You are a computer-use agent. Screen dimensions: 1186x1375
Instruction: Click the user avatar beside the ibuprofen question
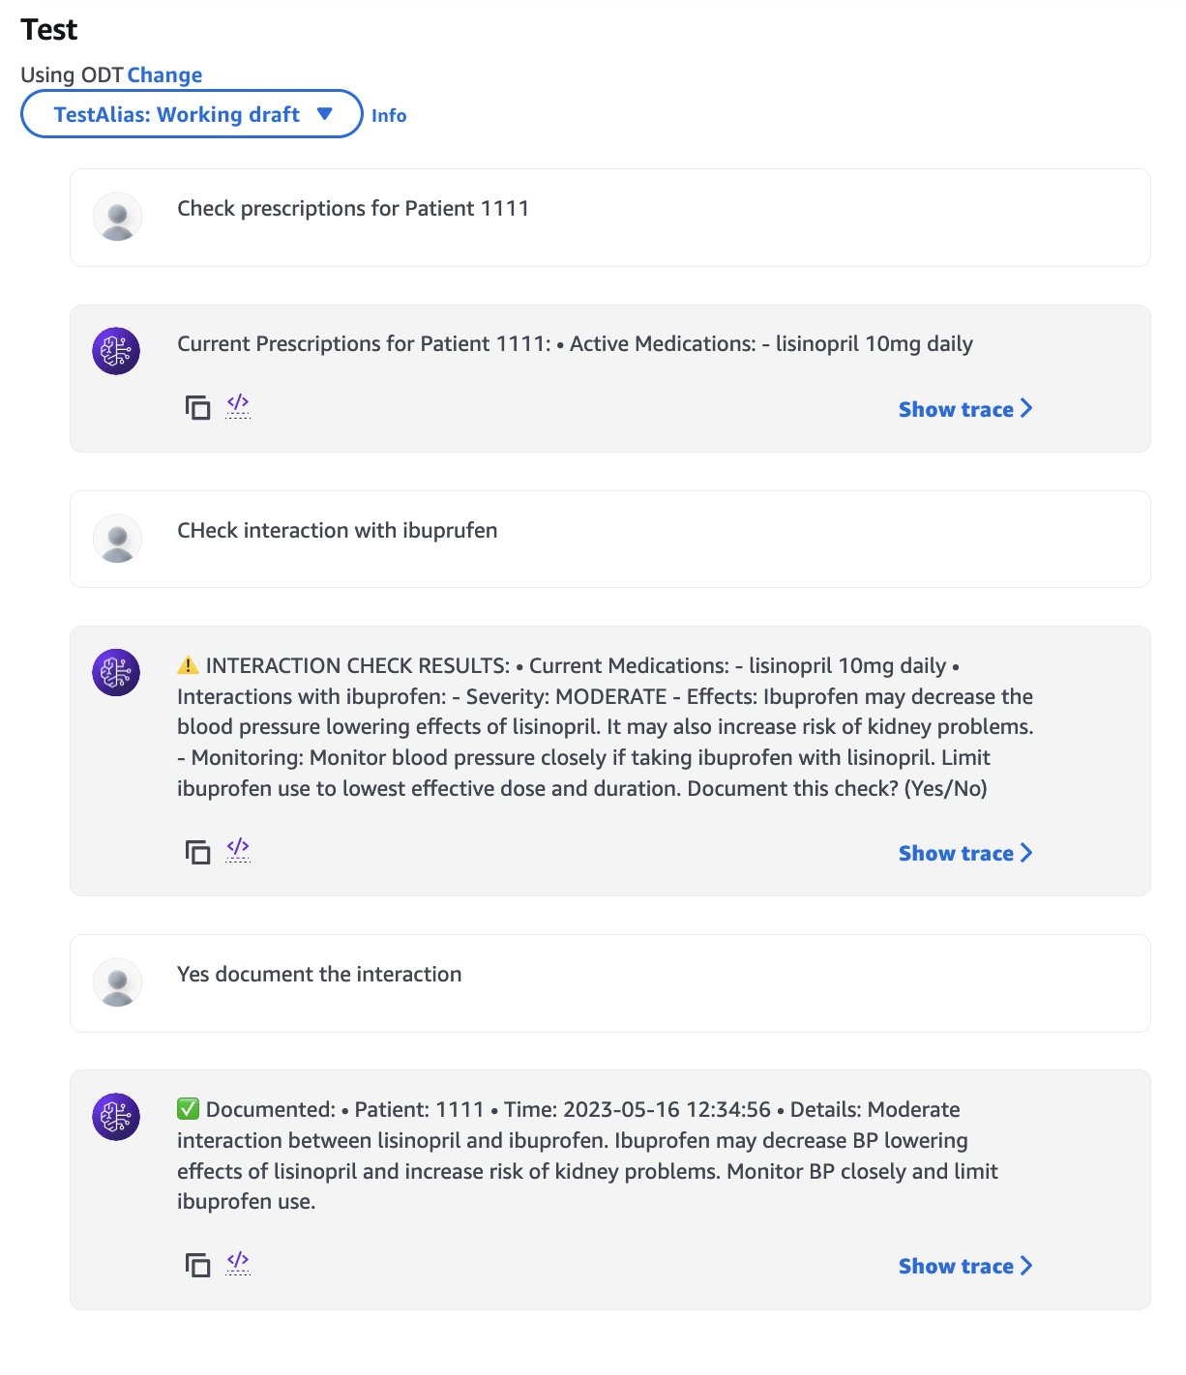click(116, 539)
